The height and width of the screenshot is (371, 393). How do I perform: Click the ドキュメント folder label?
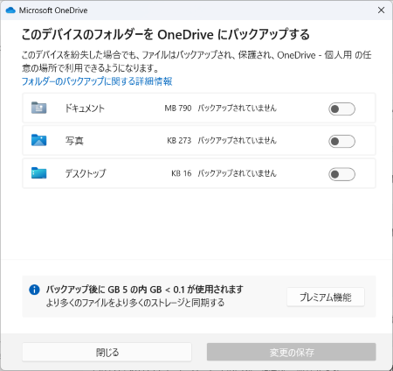pos(85,108)
